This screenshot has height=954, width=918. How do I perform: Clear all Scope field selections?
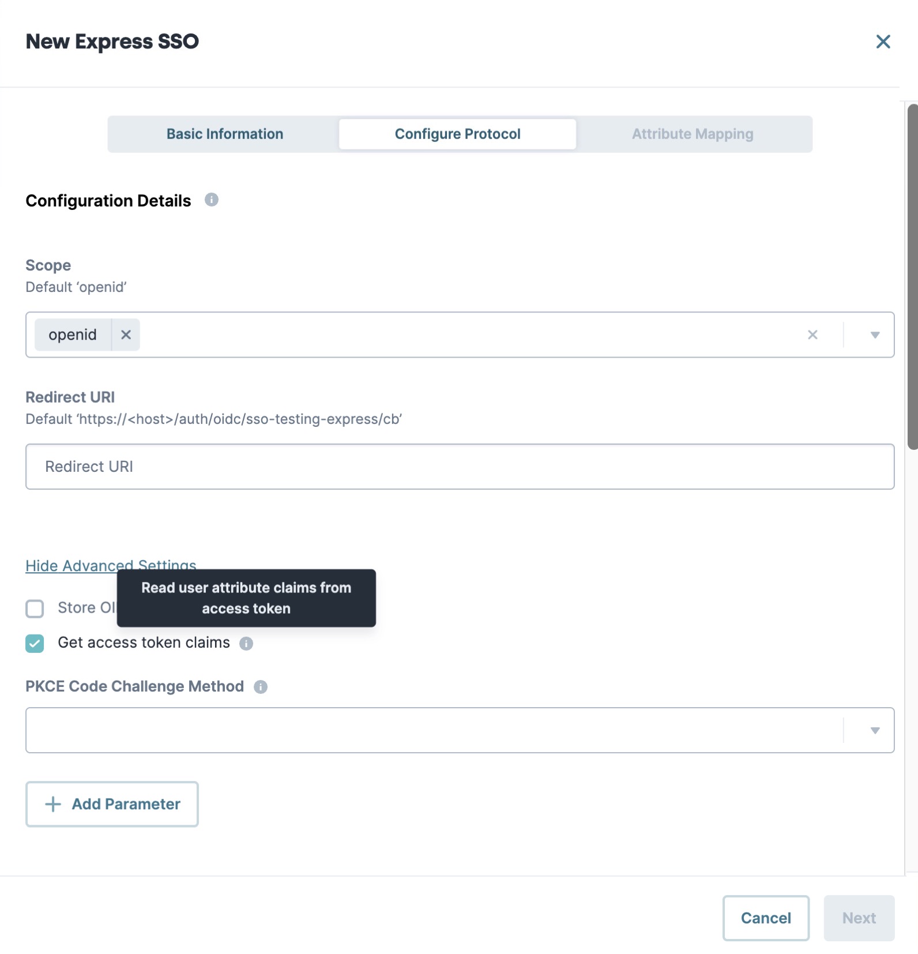[x=812, y=335]
